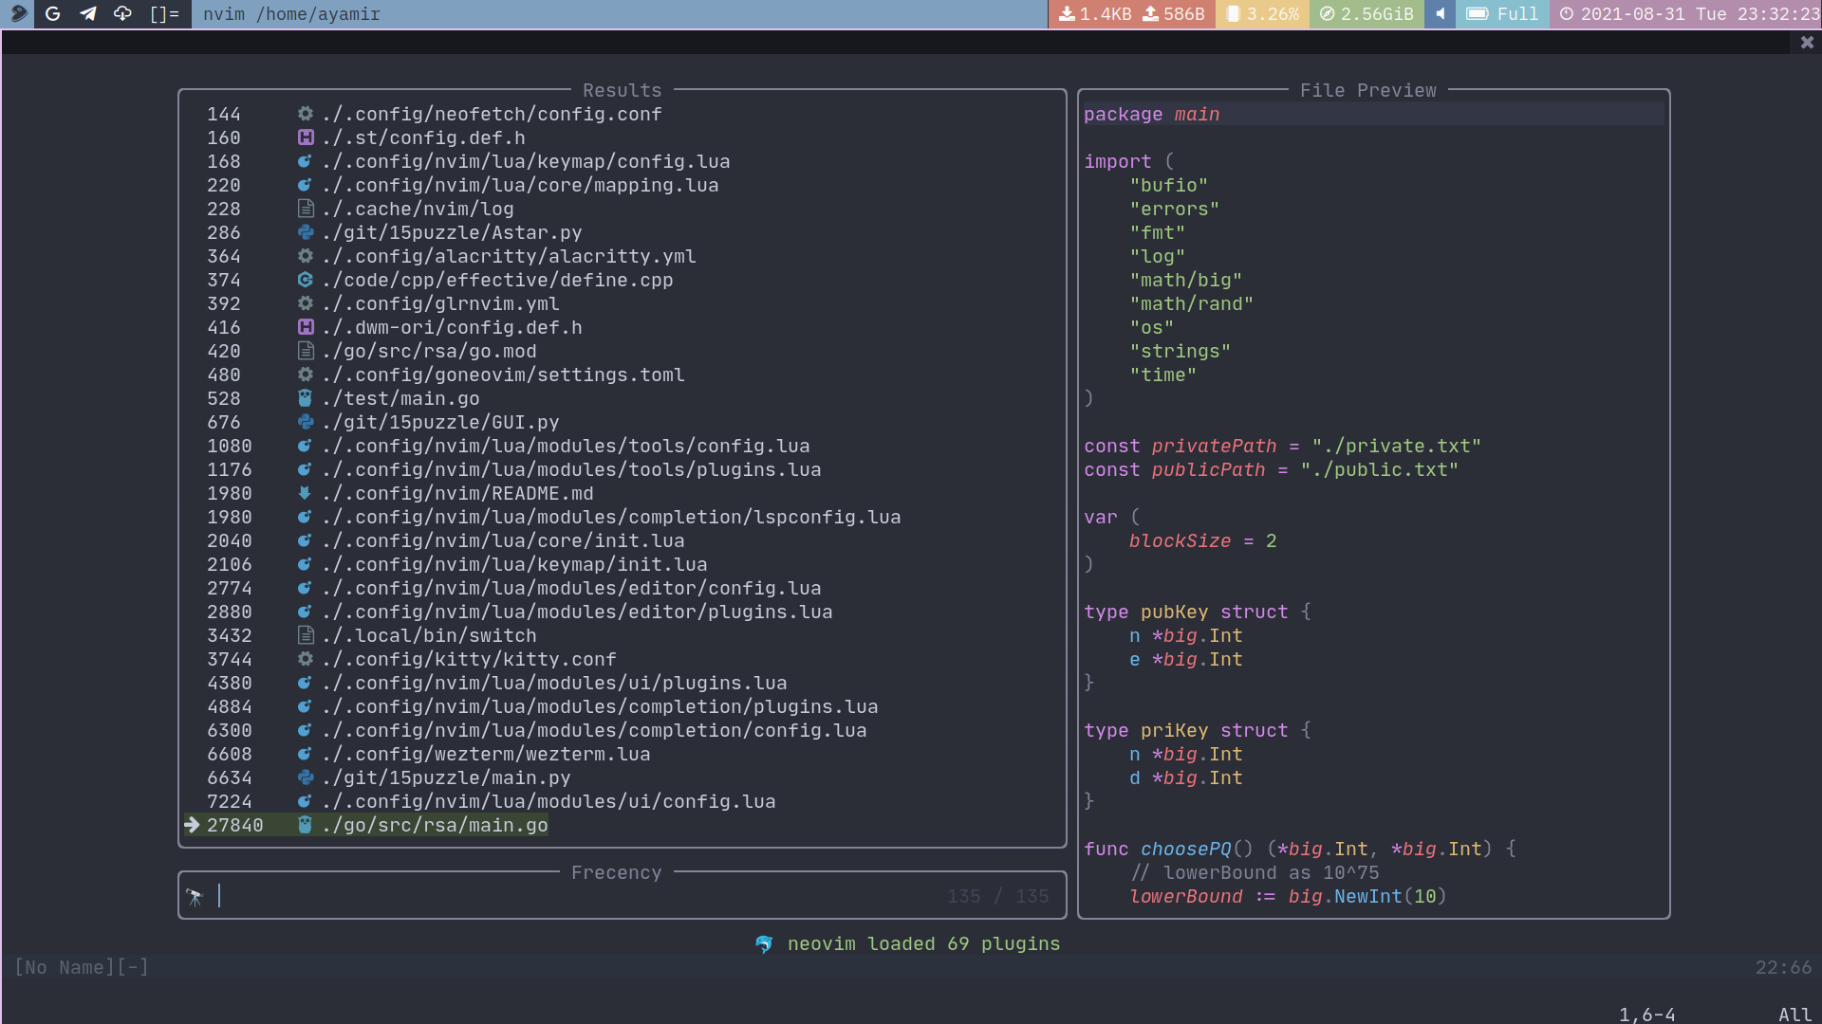
Task: Open Telegram from the top bar
Action: (88, 13)
